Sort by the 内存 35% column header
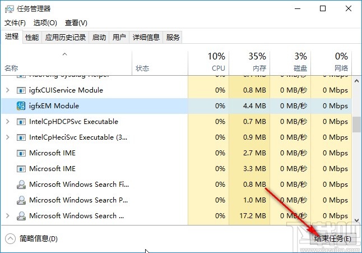362x253 pixels. tap(249, 62)
